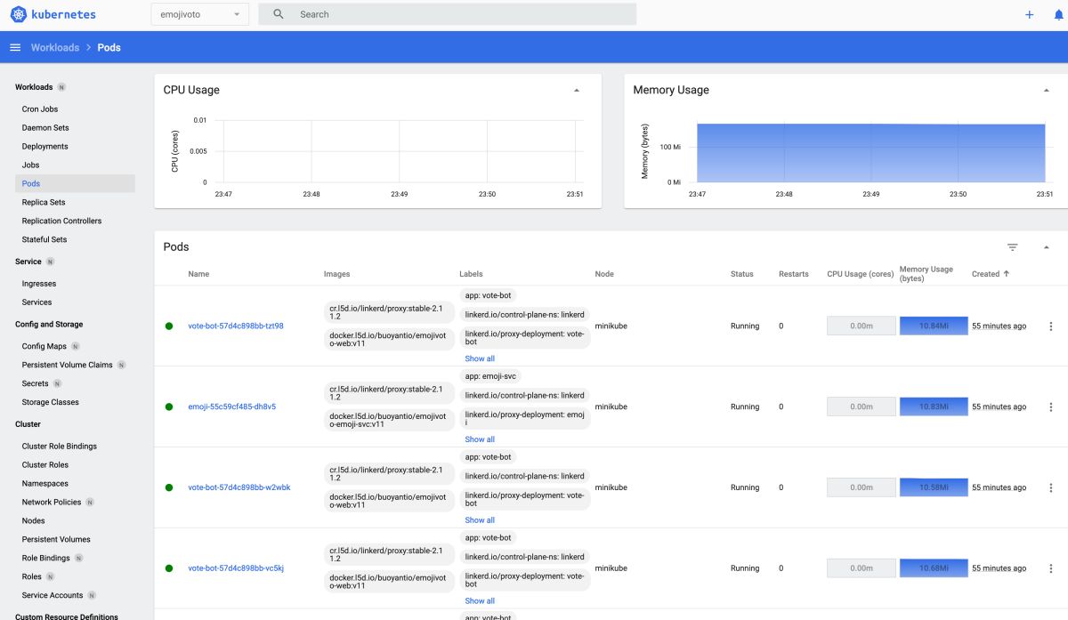
Task: Click the N badge beside Persistent Volume Claims
Action: tap(121, 365)
